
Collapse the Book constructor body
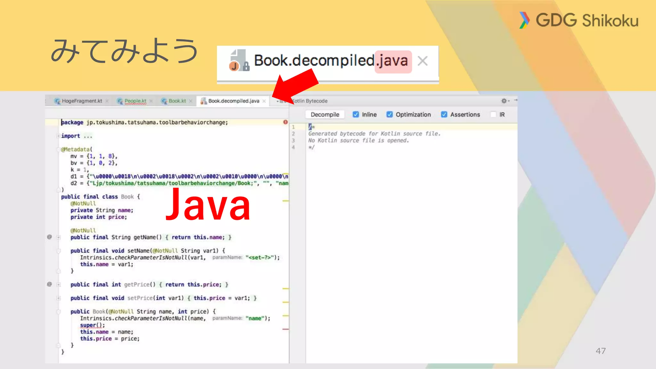pos(59,311)
